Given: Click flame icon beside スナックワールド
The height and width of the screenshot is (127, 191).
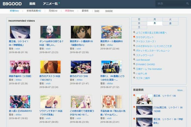Looking at the screenshot, I should tap(134, 55).
